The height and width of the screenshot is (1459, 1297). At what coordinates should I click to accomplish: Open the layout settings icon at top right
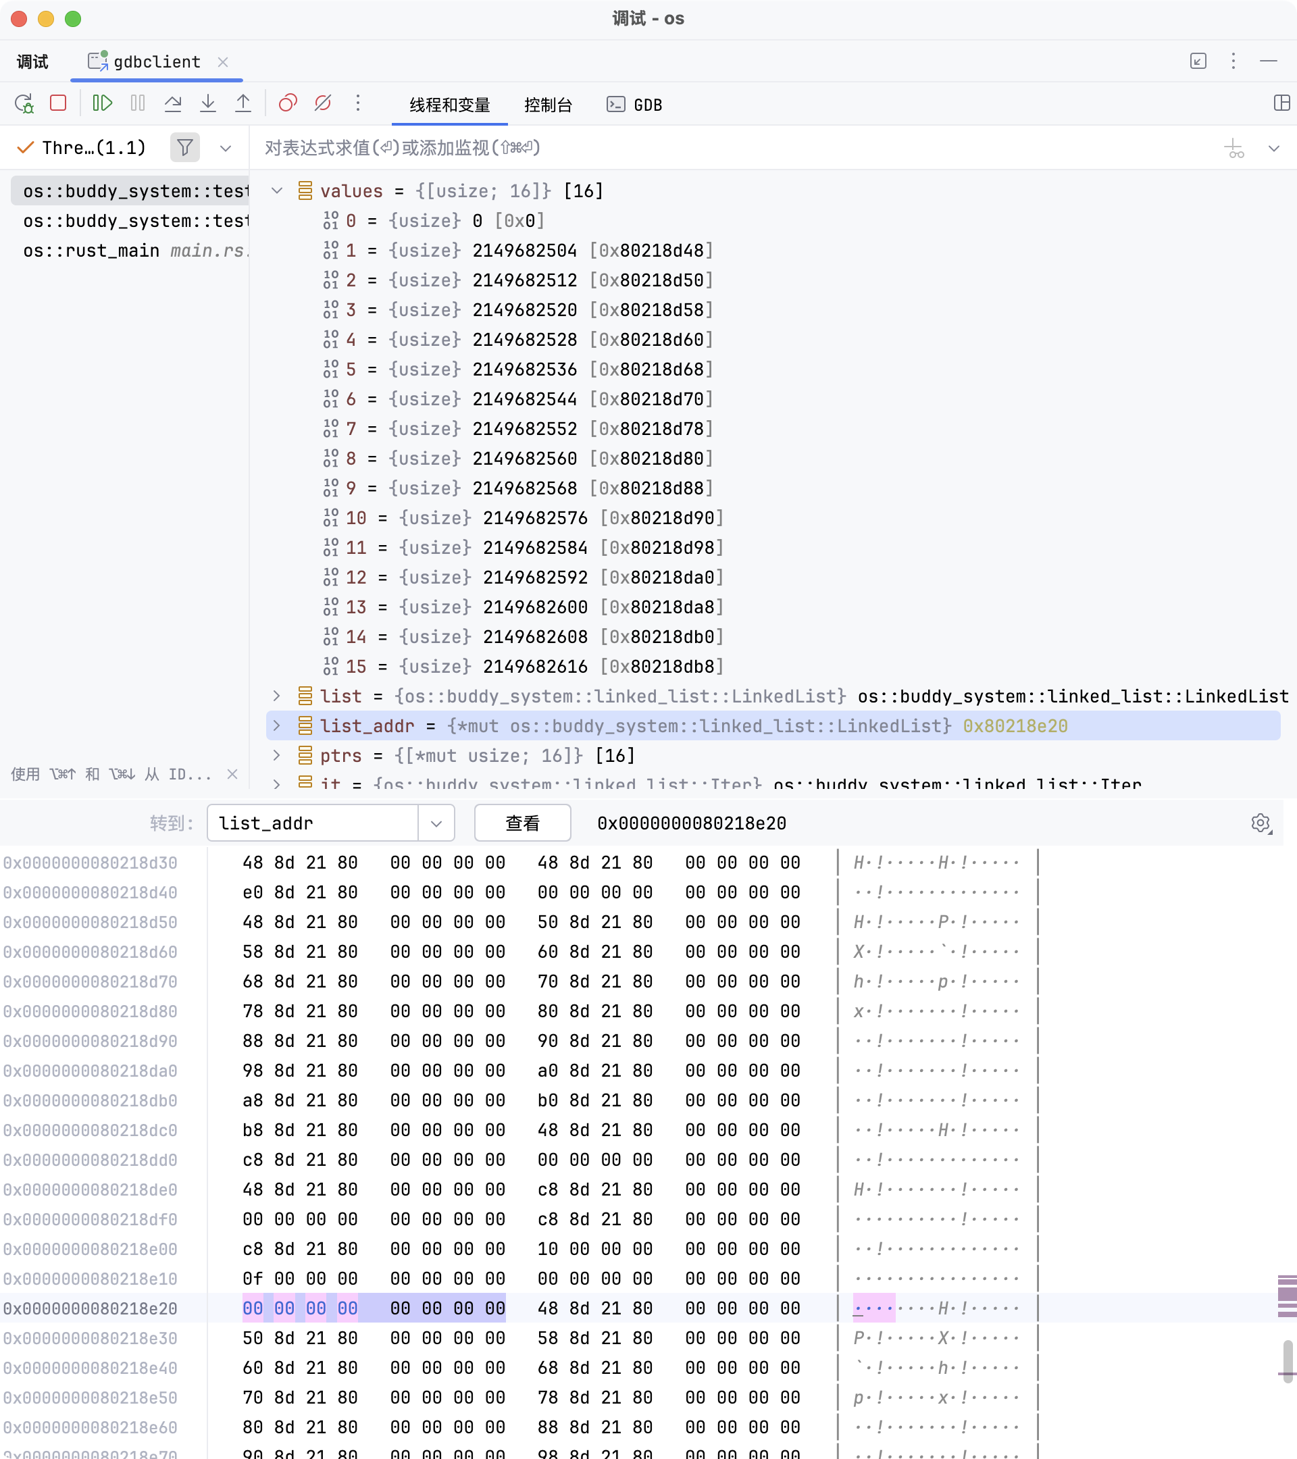[x=1281, y=103]
